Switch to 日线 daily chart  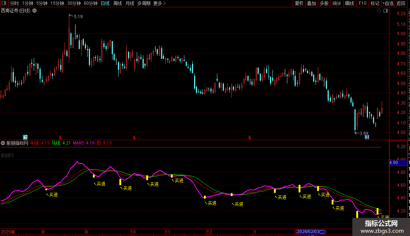(105, 3)
